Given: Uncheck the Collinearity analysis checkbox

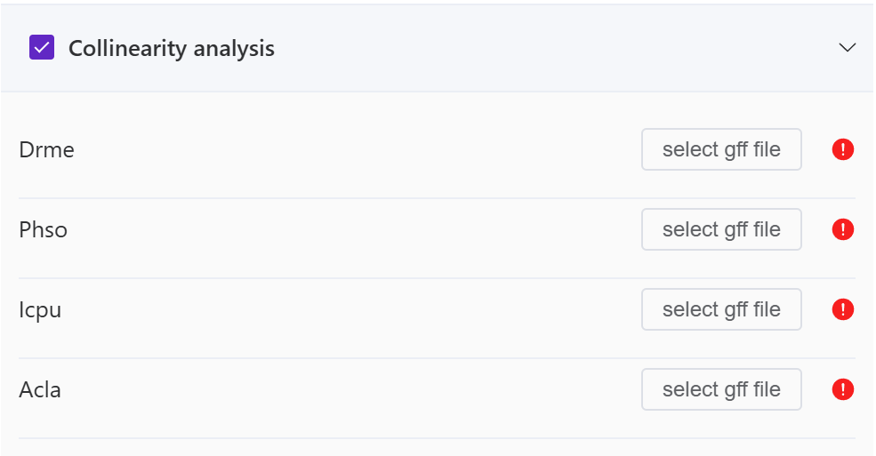Looking at the screenshot, I should (42, 48).
